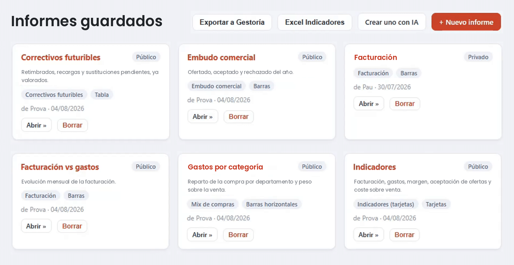Viewport: 514px width, 265px height.
Task: Click Público badge on Embudo comercial card
Action: coord(312,57)
